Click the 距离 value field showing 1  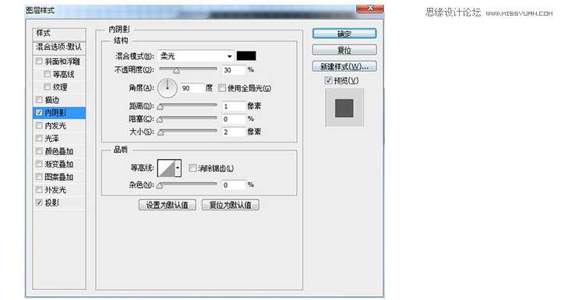pyautogui.click(x=234, y=106)
